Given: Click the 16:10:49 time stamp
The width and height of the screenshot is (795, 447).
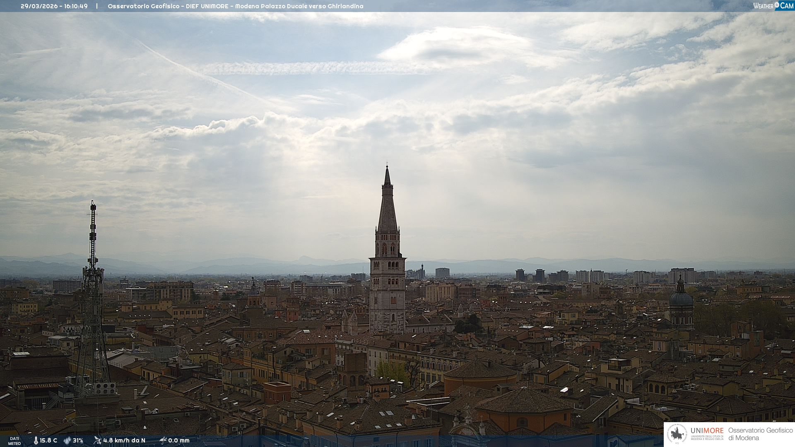Looking at the screenshot, I should (x=76, y=6).
